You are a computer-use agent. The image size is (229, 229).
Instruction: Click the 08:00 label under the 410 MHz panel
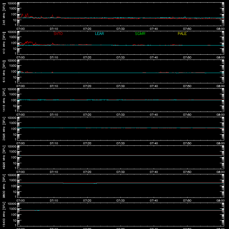(220, 58)
